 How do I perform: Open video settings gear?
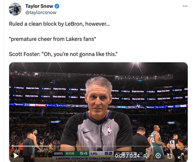click(x=158, y=155)
